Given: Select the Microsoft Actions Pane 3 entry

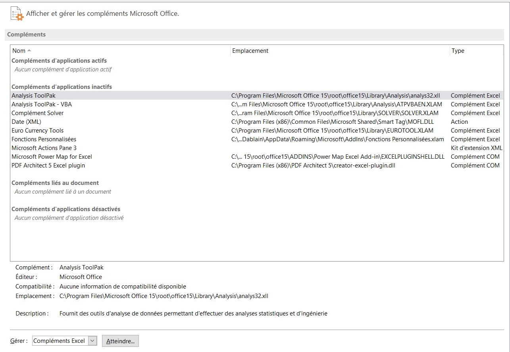Looking at the screenshot, I should [x=257, y=148].
